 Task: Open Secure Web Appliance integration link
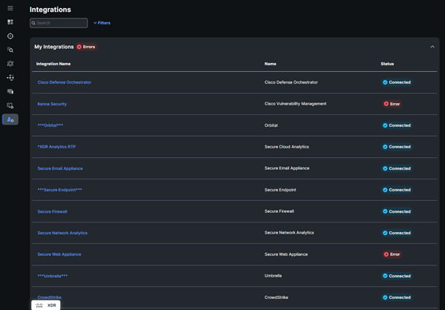[x=59, y=254]
